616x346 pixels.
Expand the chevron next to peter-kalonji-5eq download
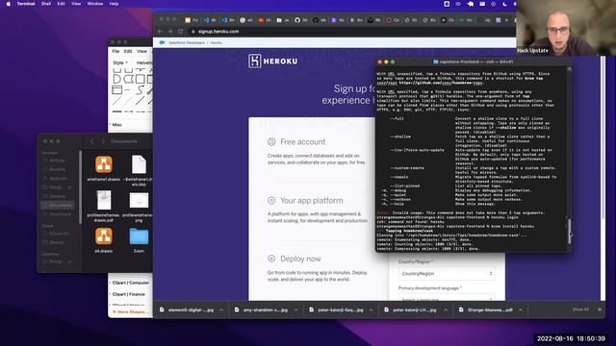pyautogui.click(x=372, y=309)
